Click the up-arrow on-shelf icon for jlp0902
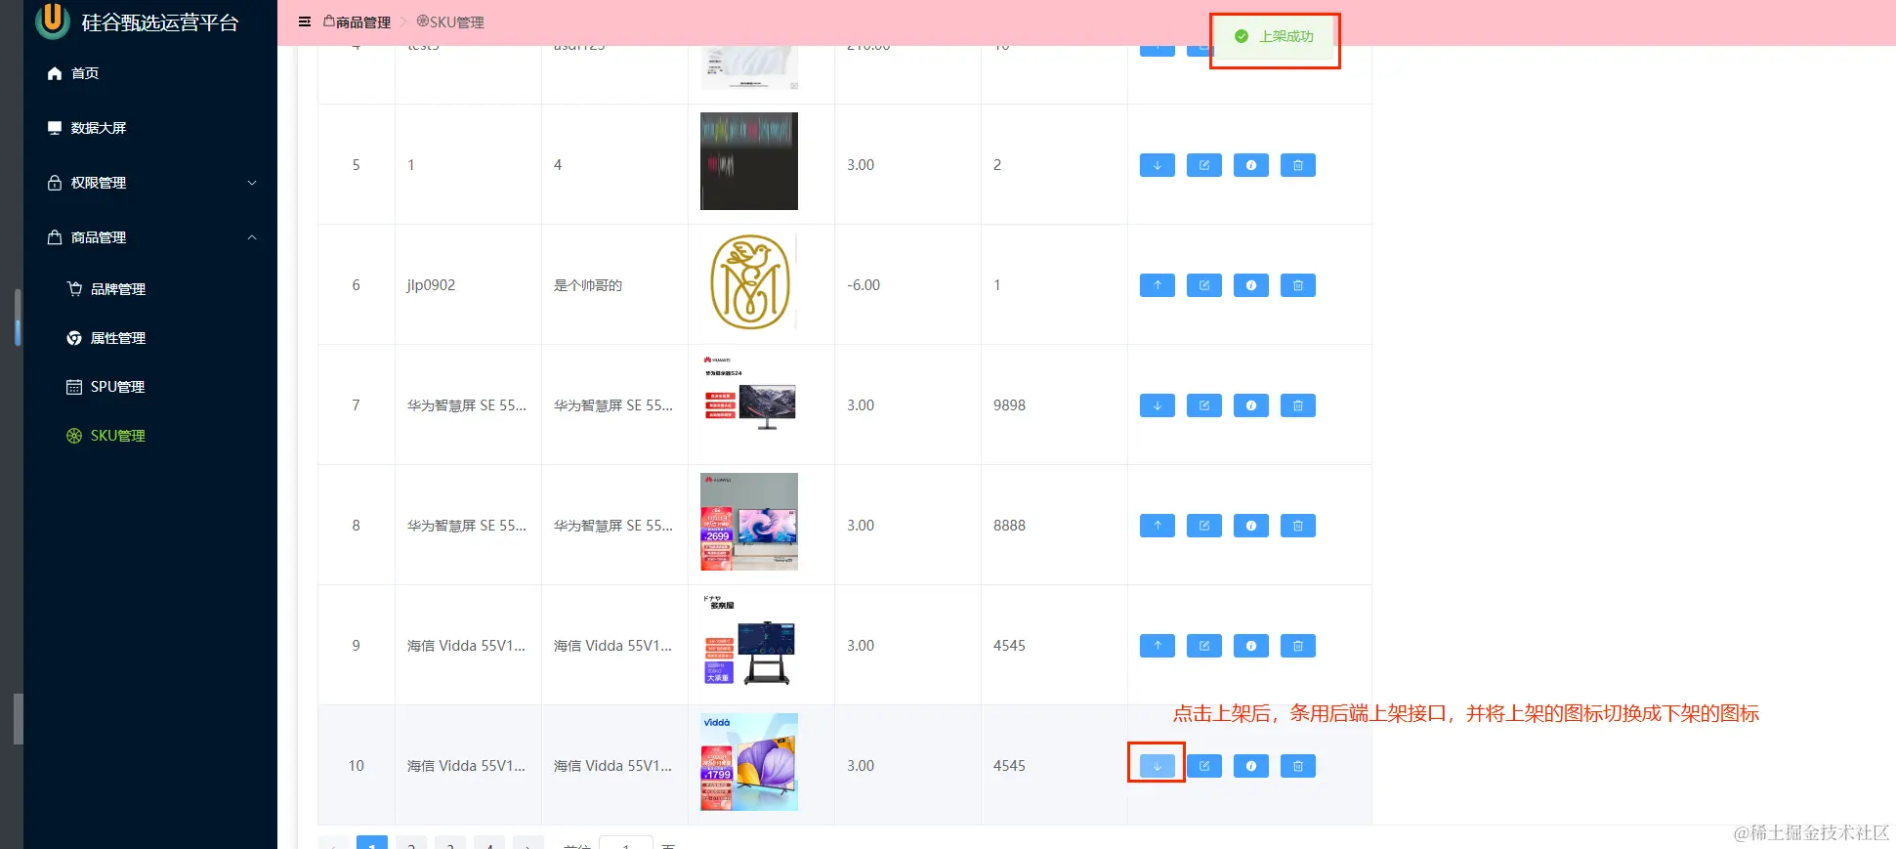Image resolution: width=1896 pixels, height=849 pixels. pyautogui.click(x=1157, y=285)
